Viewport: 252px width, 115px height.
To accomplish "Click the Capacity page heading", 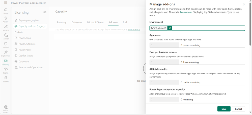I will pyautogui.click(x=61, y=12).
